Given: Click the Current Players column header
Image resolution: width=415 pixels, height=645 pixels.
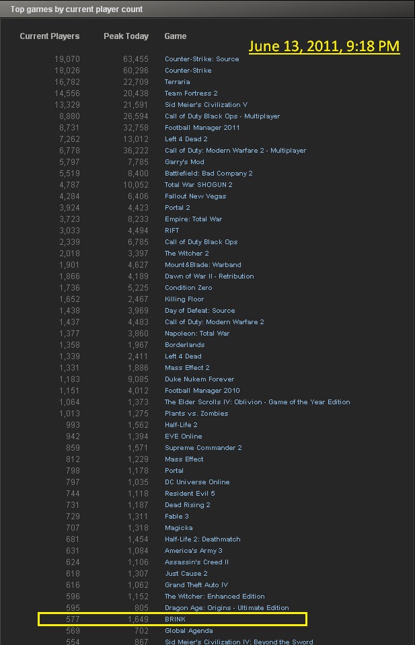Looking at the screenshot, I should coord(50,36).
